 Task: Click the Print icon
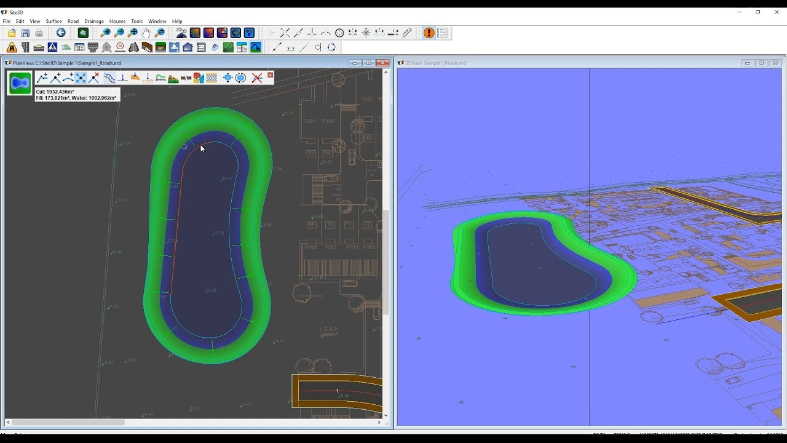[x=39, y=33]
